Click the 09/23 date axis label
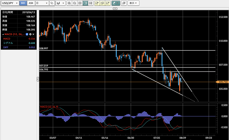 [x=209, y=138]
